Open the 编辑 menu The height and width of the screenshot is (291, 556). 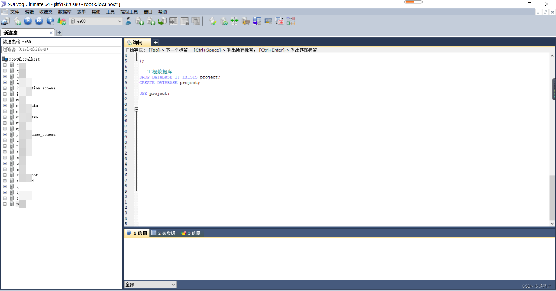pyautogui.click(x=29, y=12)
